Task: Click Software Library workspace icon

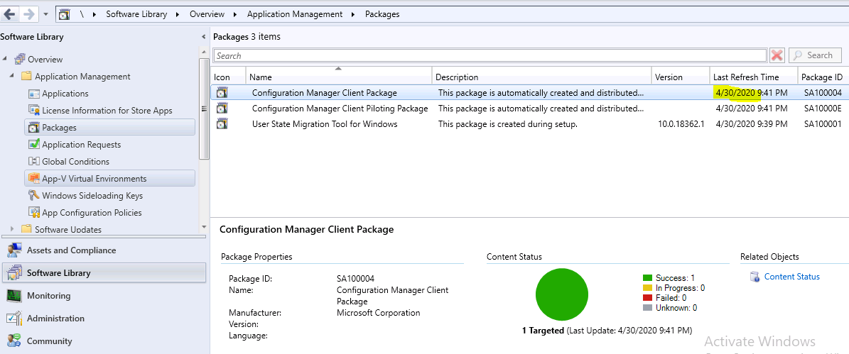Action: (13, 273)
